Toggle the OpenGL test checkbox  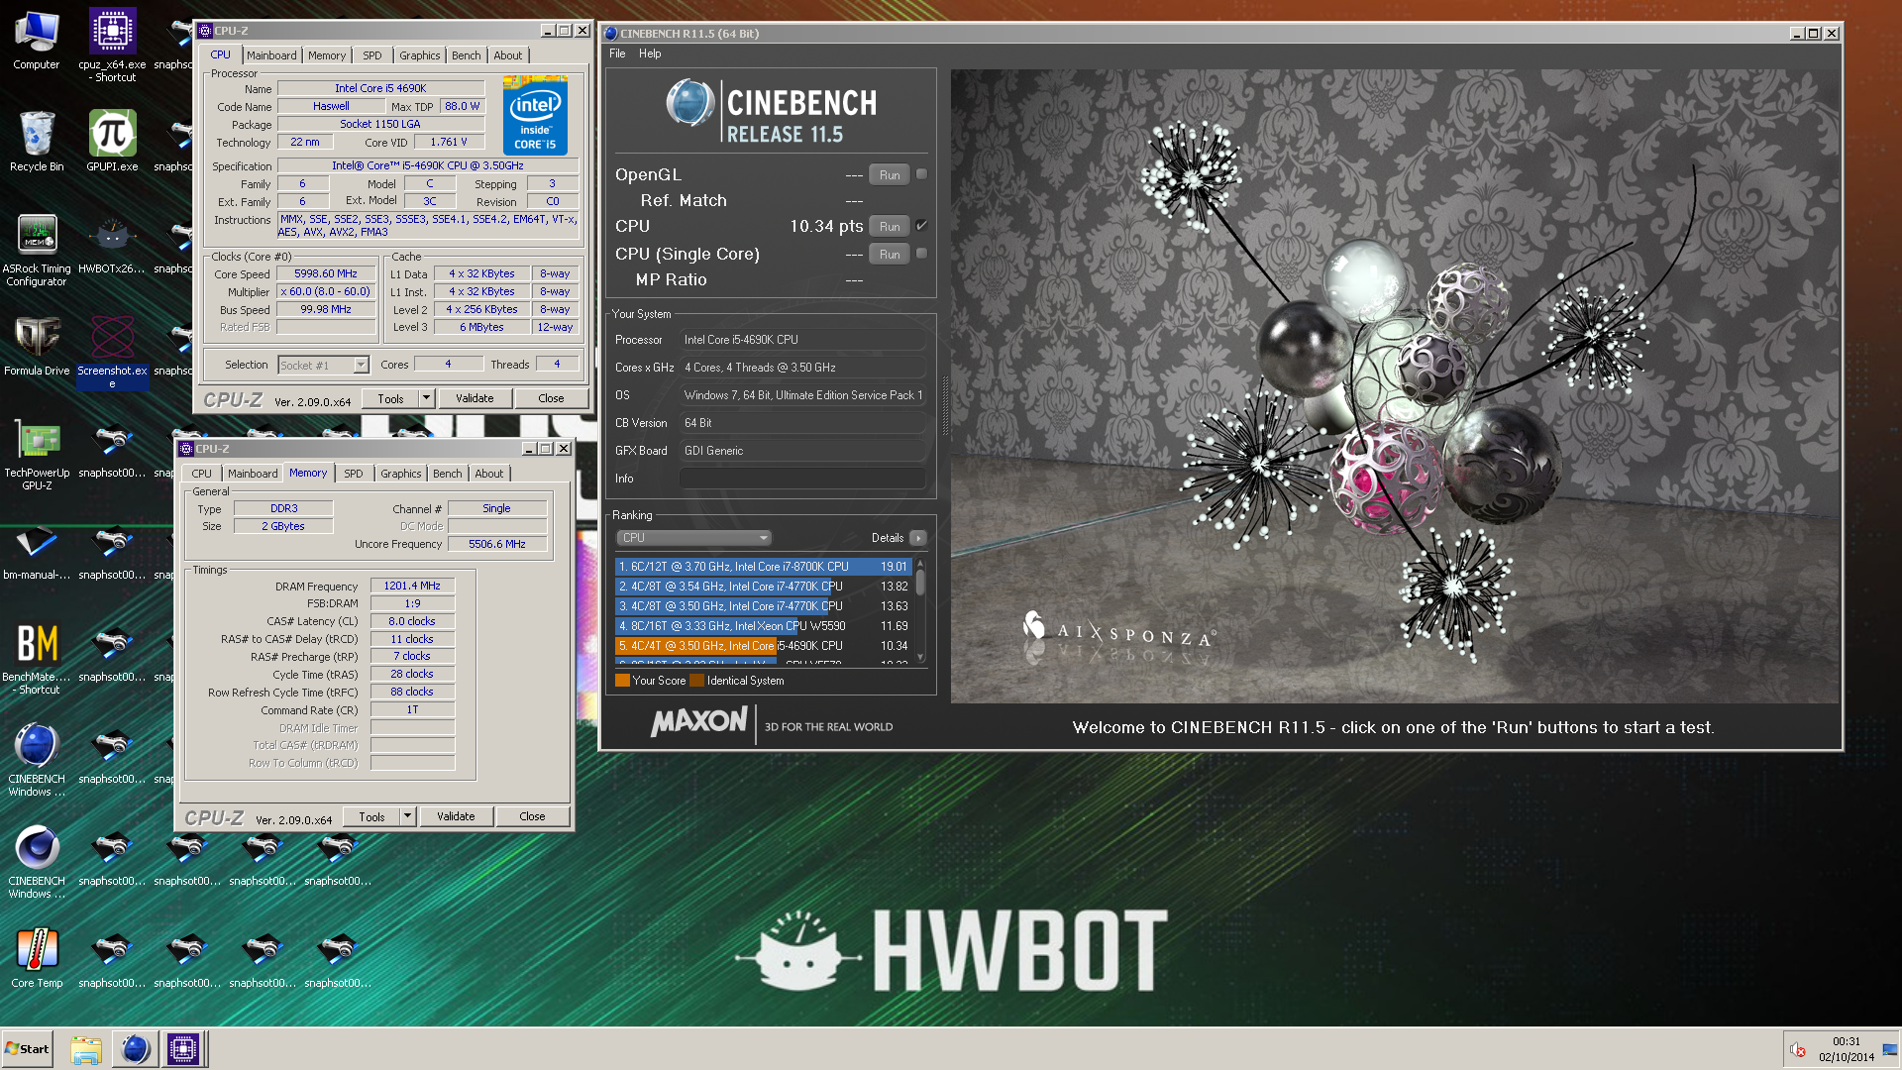(921, 174)
